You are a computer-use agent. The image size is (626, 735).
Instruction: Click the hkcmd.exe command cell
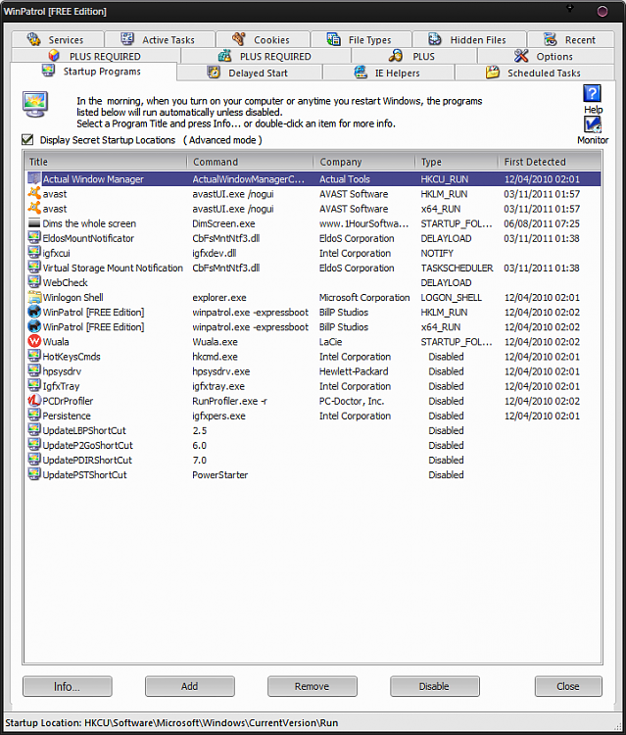pos(215,357)
